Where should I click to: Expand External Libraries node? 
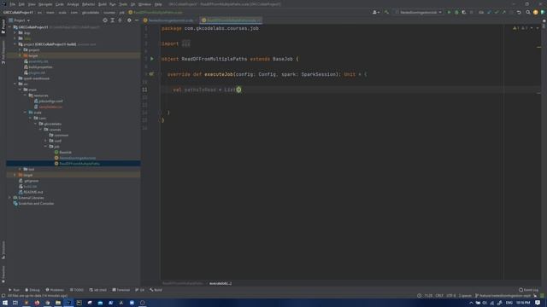(x=9, y=198)
